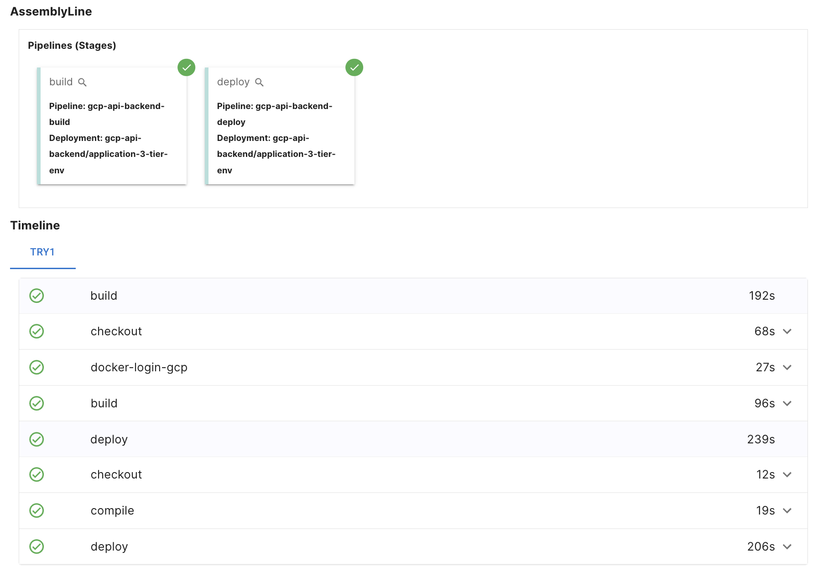Switch to the TRY1 timeline tab
Screen dimensions: 823x572
click(x=42, y=252)
